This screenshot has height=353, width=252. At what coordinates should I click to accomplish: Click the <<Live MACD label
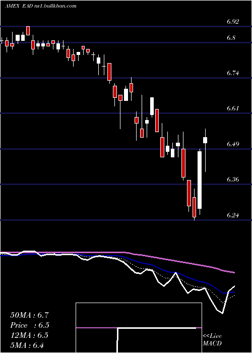212,339
